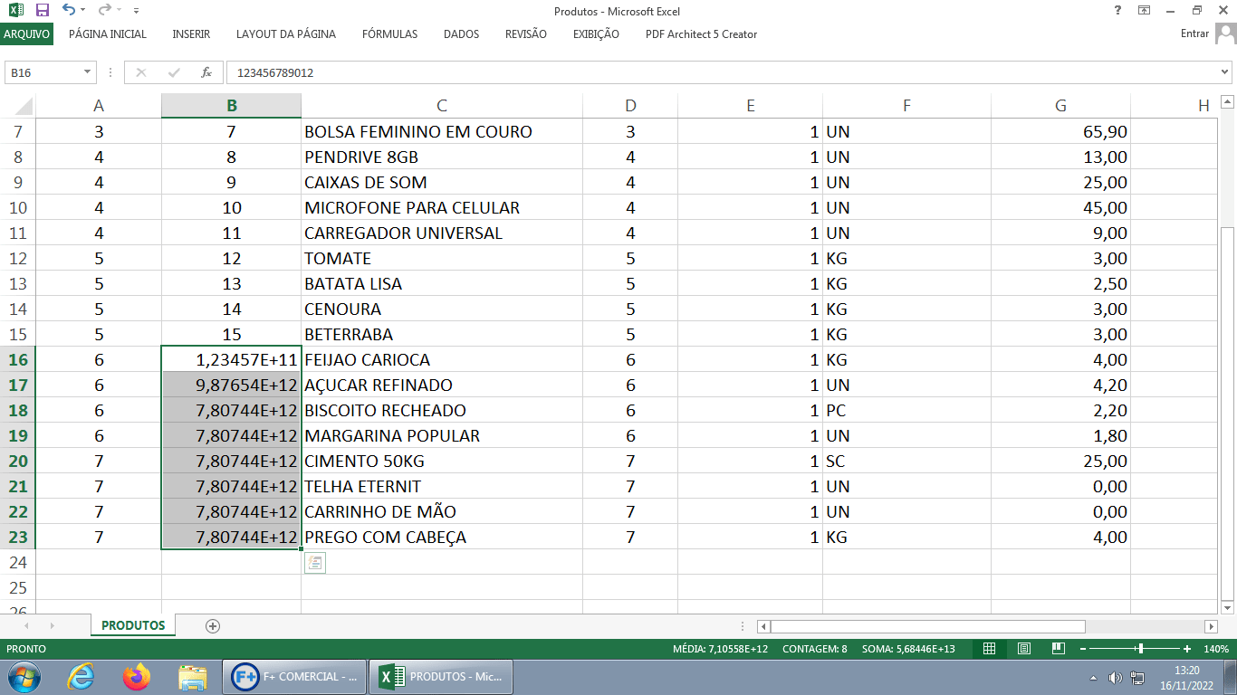Expand the formula bar

click(1225, 72)
